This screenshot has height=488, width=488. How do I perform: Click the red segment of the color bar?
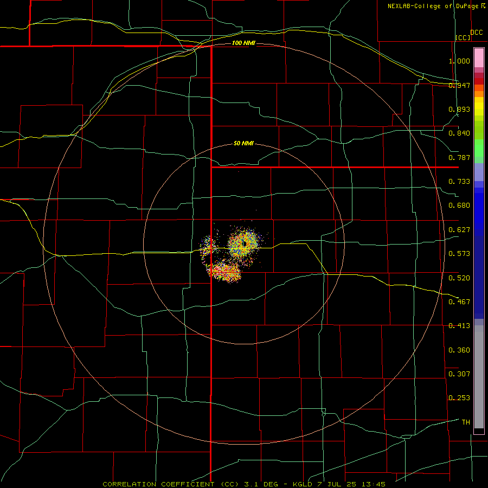pos(479,81)
